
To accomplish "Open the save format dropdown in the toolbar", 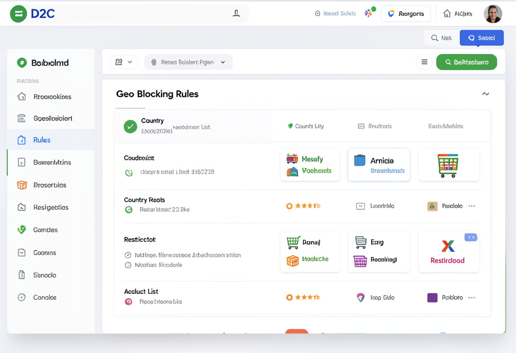I will (x=124, y=62).
